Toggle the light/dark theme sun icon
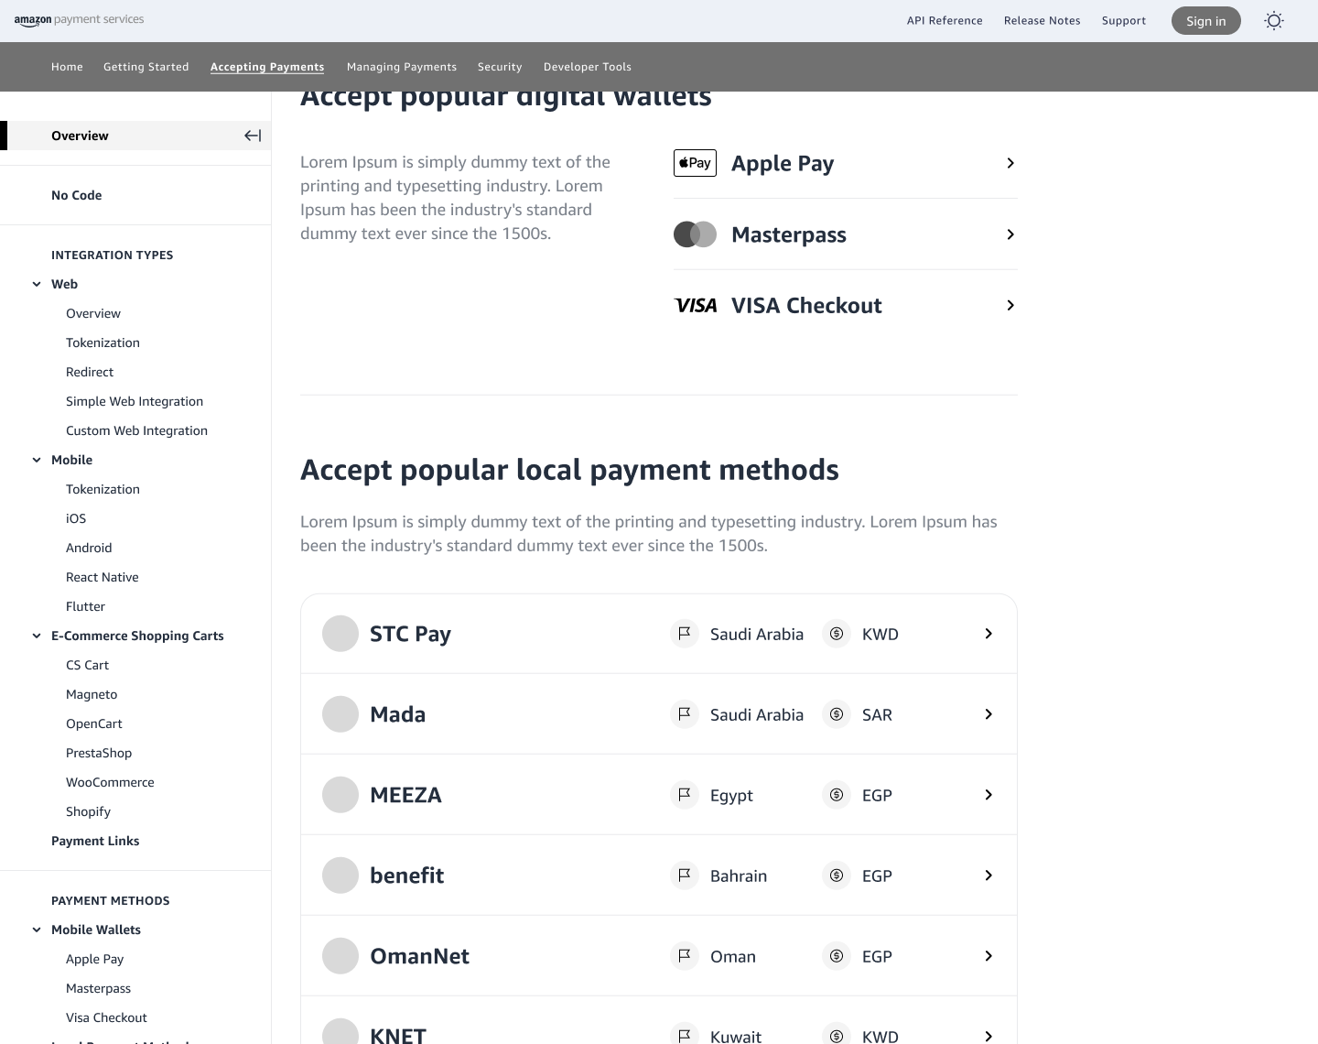 (x=1274, y=21)
